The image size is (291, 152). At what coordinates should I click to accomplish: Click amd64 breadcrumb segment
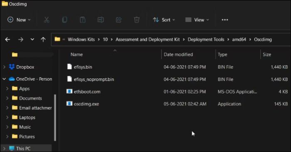pyautogui.click(x=239, y=39)
